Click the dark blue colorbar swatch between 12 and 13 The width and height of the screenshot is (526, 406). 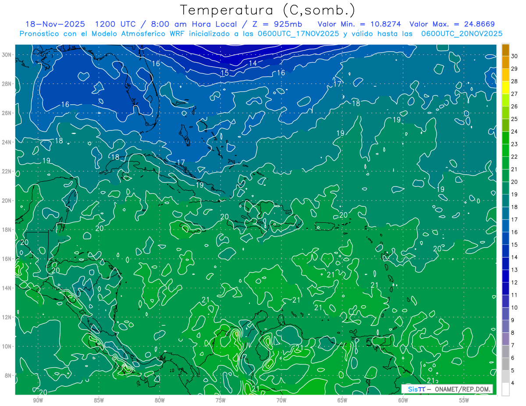(x=505, y=276)
